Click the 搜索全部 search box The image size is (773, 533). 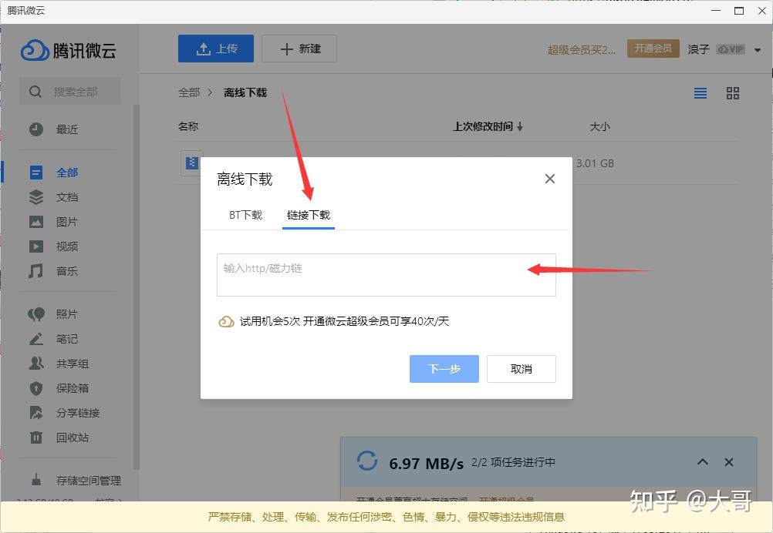tap(70, 91)
